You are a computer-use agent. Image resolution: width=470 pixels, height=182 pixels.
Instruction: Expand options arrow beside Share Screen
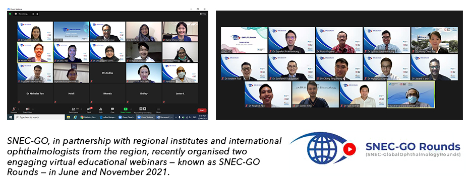click(131, 109)
